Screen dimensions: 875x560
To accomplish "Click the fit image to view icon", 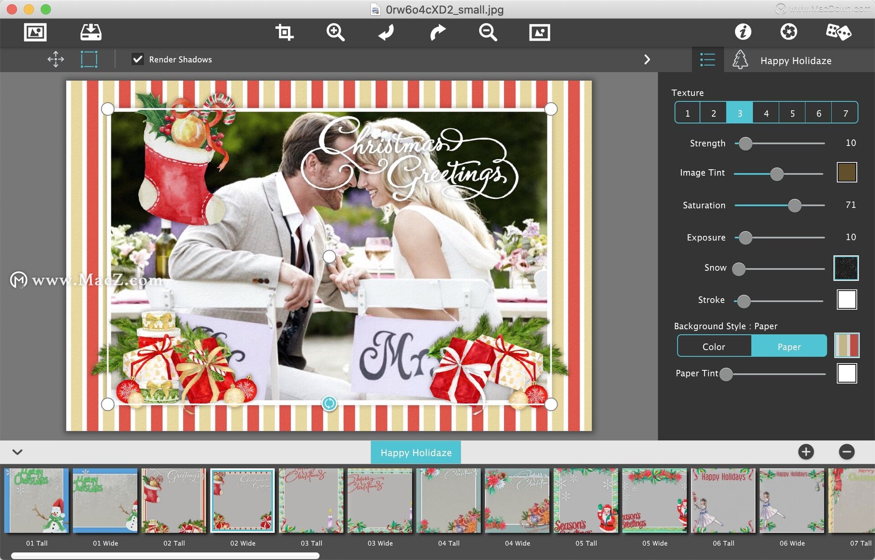I will pyautogui.click(x=540, y=32).
